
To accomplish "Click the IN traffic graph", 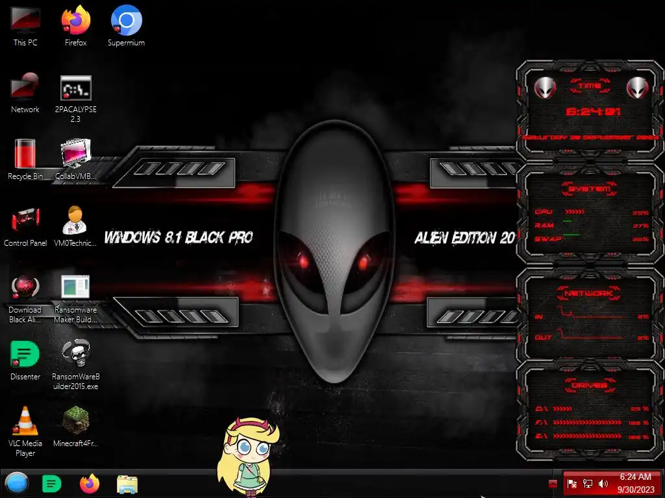I will [x=590, y=312].
